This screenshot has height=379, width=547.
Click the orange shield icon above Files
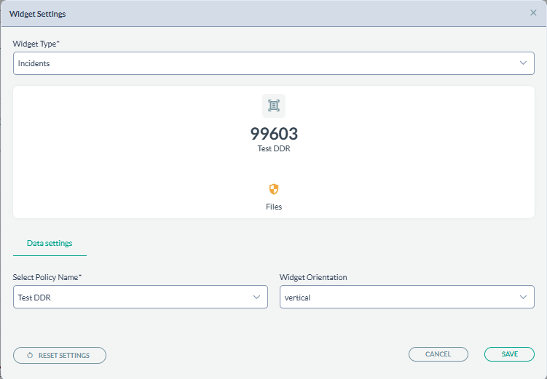tap(274, 189)
